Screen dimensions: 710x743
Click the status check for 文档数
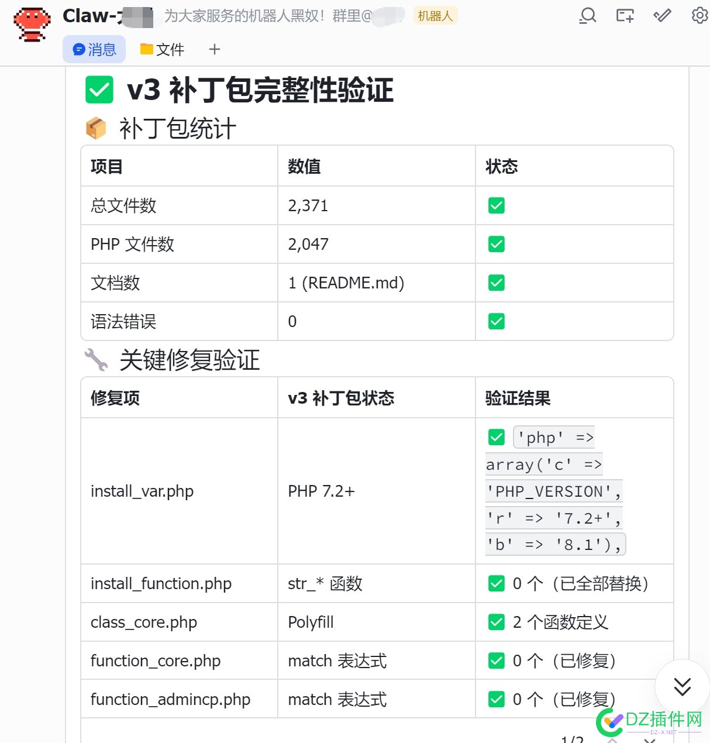(497, 283)
